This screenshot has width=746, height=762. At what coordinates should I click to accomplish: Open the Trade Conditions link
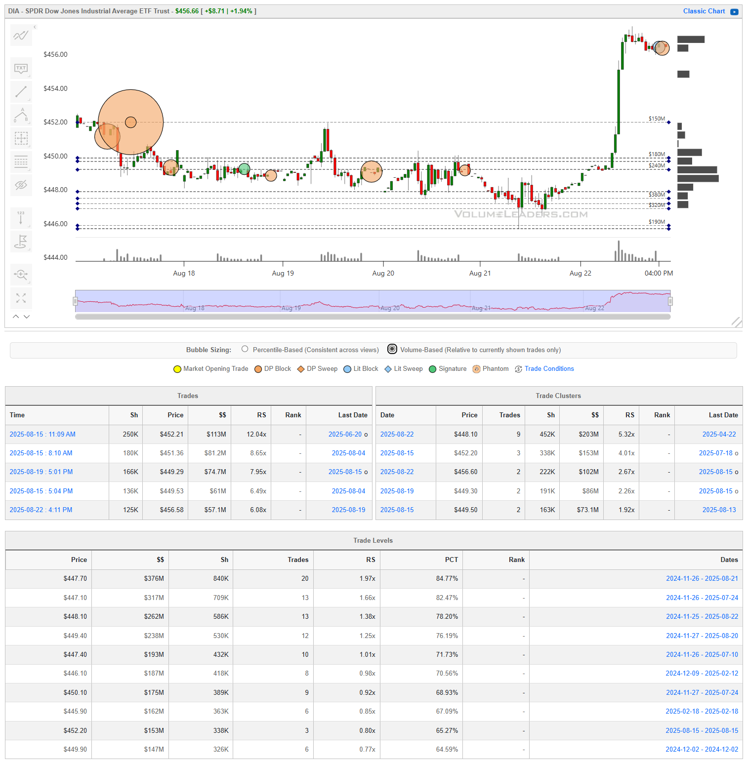coord(549,368)
